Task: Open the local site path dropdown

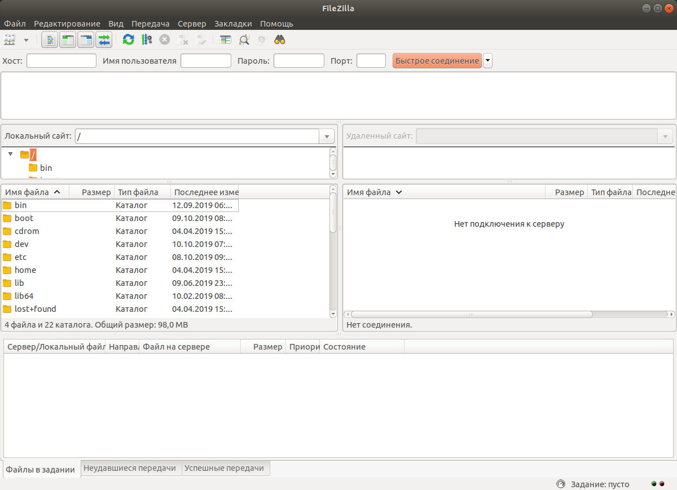Action: (327, 136)
